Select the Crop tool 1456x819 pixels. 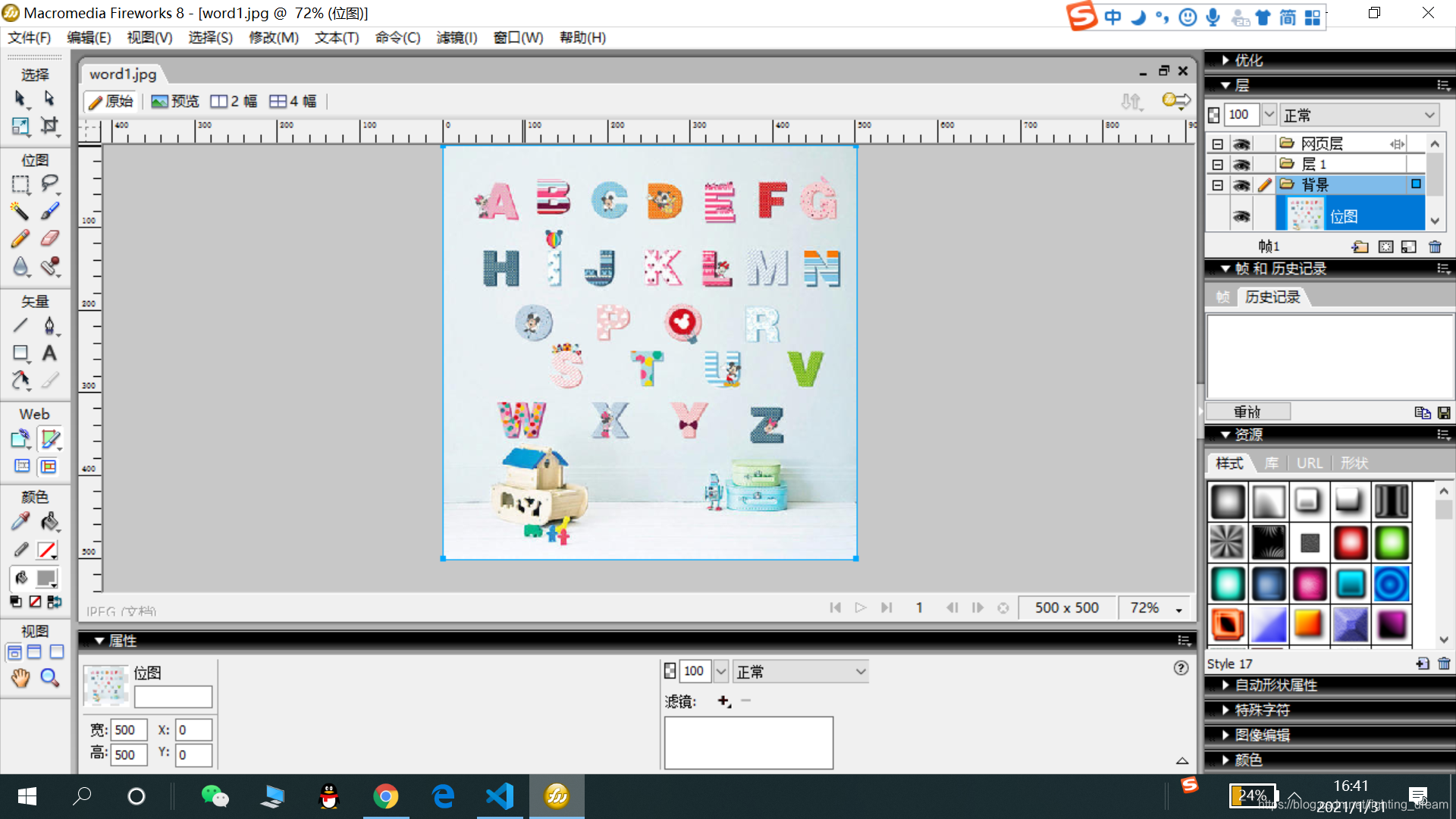coord(49,126)
